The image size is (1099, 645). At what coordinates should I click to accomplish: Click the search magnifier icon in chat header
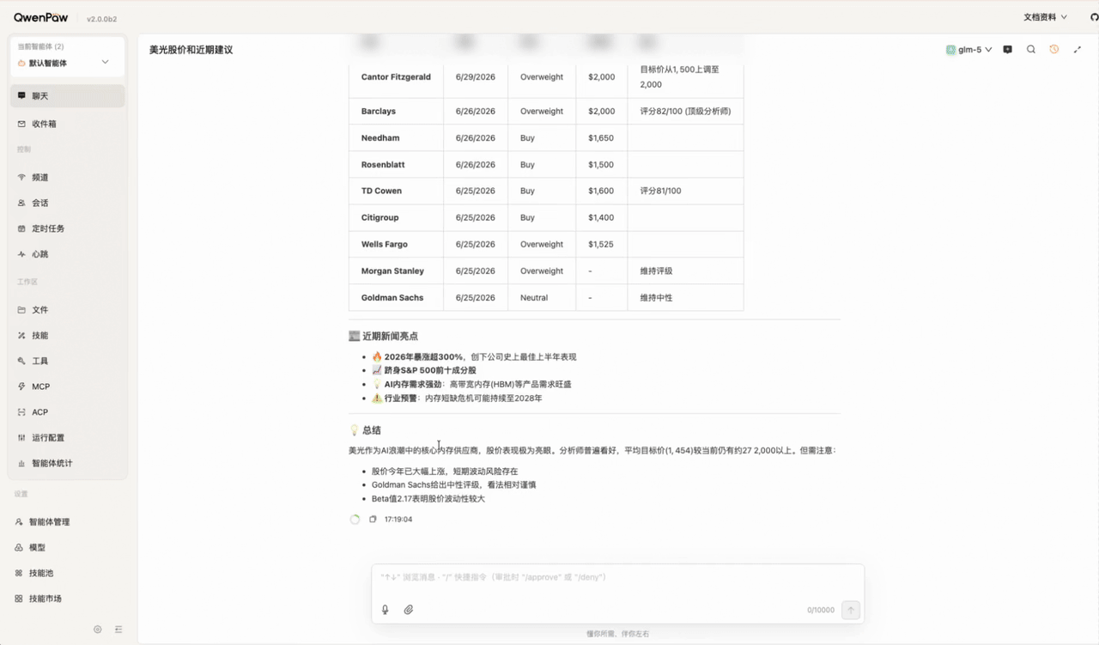click(x=1031, y=50)
